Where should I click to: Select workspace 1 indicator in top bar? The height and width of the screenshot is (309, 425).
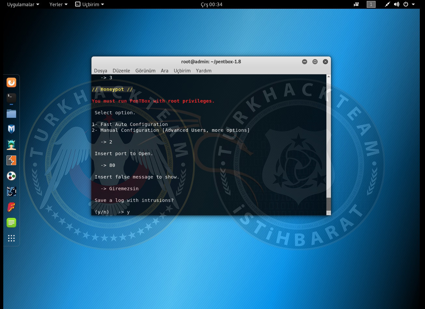coord(371,4)
